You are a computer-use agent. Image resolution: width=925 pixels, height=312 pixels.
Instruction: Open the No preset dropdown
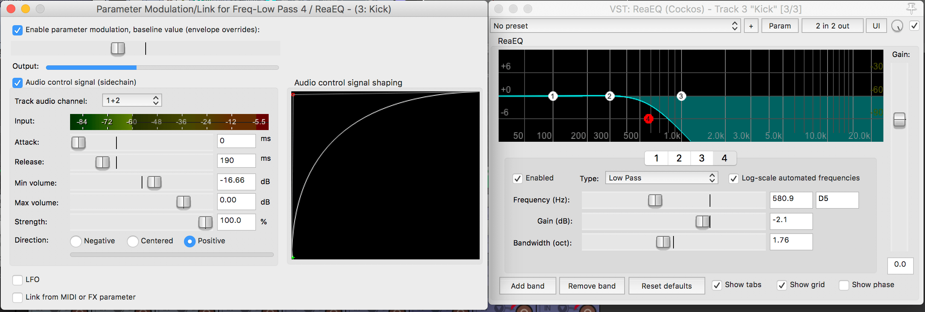point(615,26)
